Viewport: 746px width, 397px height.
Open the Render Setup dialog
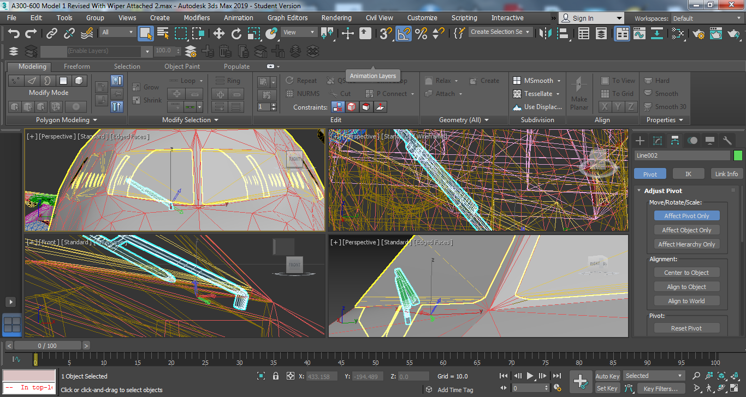click(x=698, y=34)
